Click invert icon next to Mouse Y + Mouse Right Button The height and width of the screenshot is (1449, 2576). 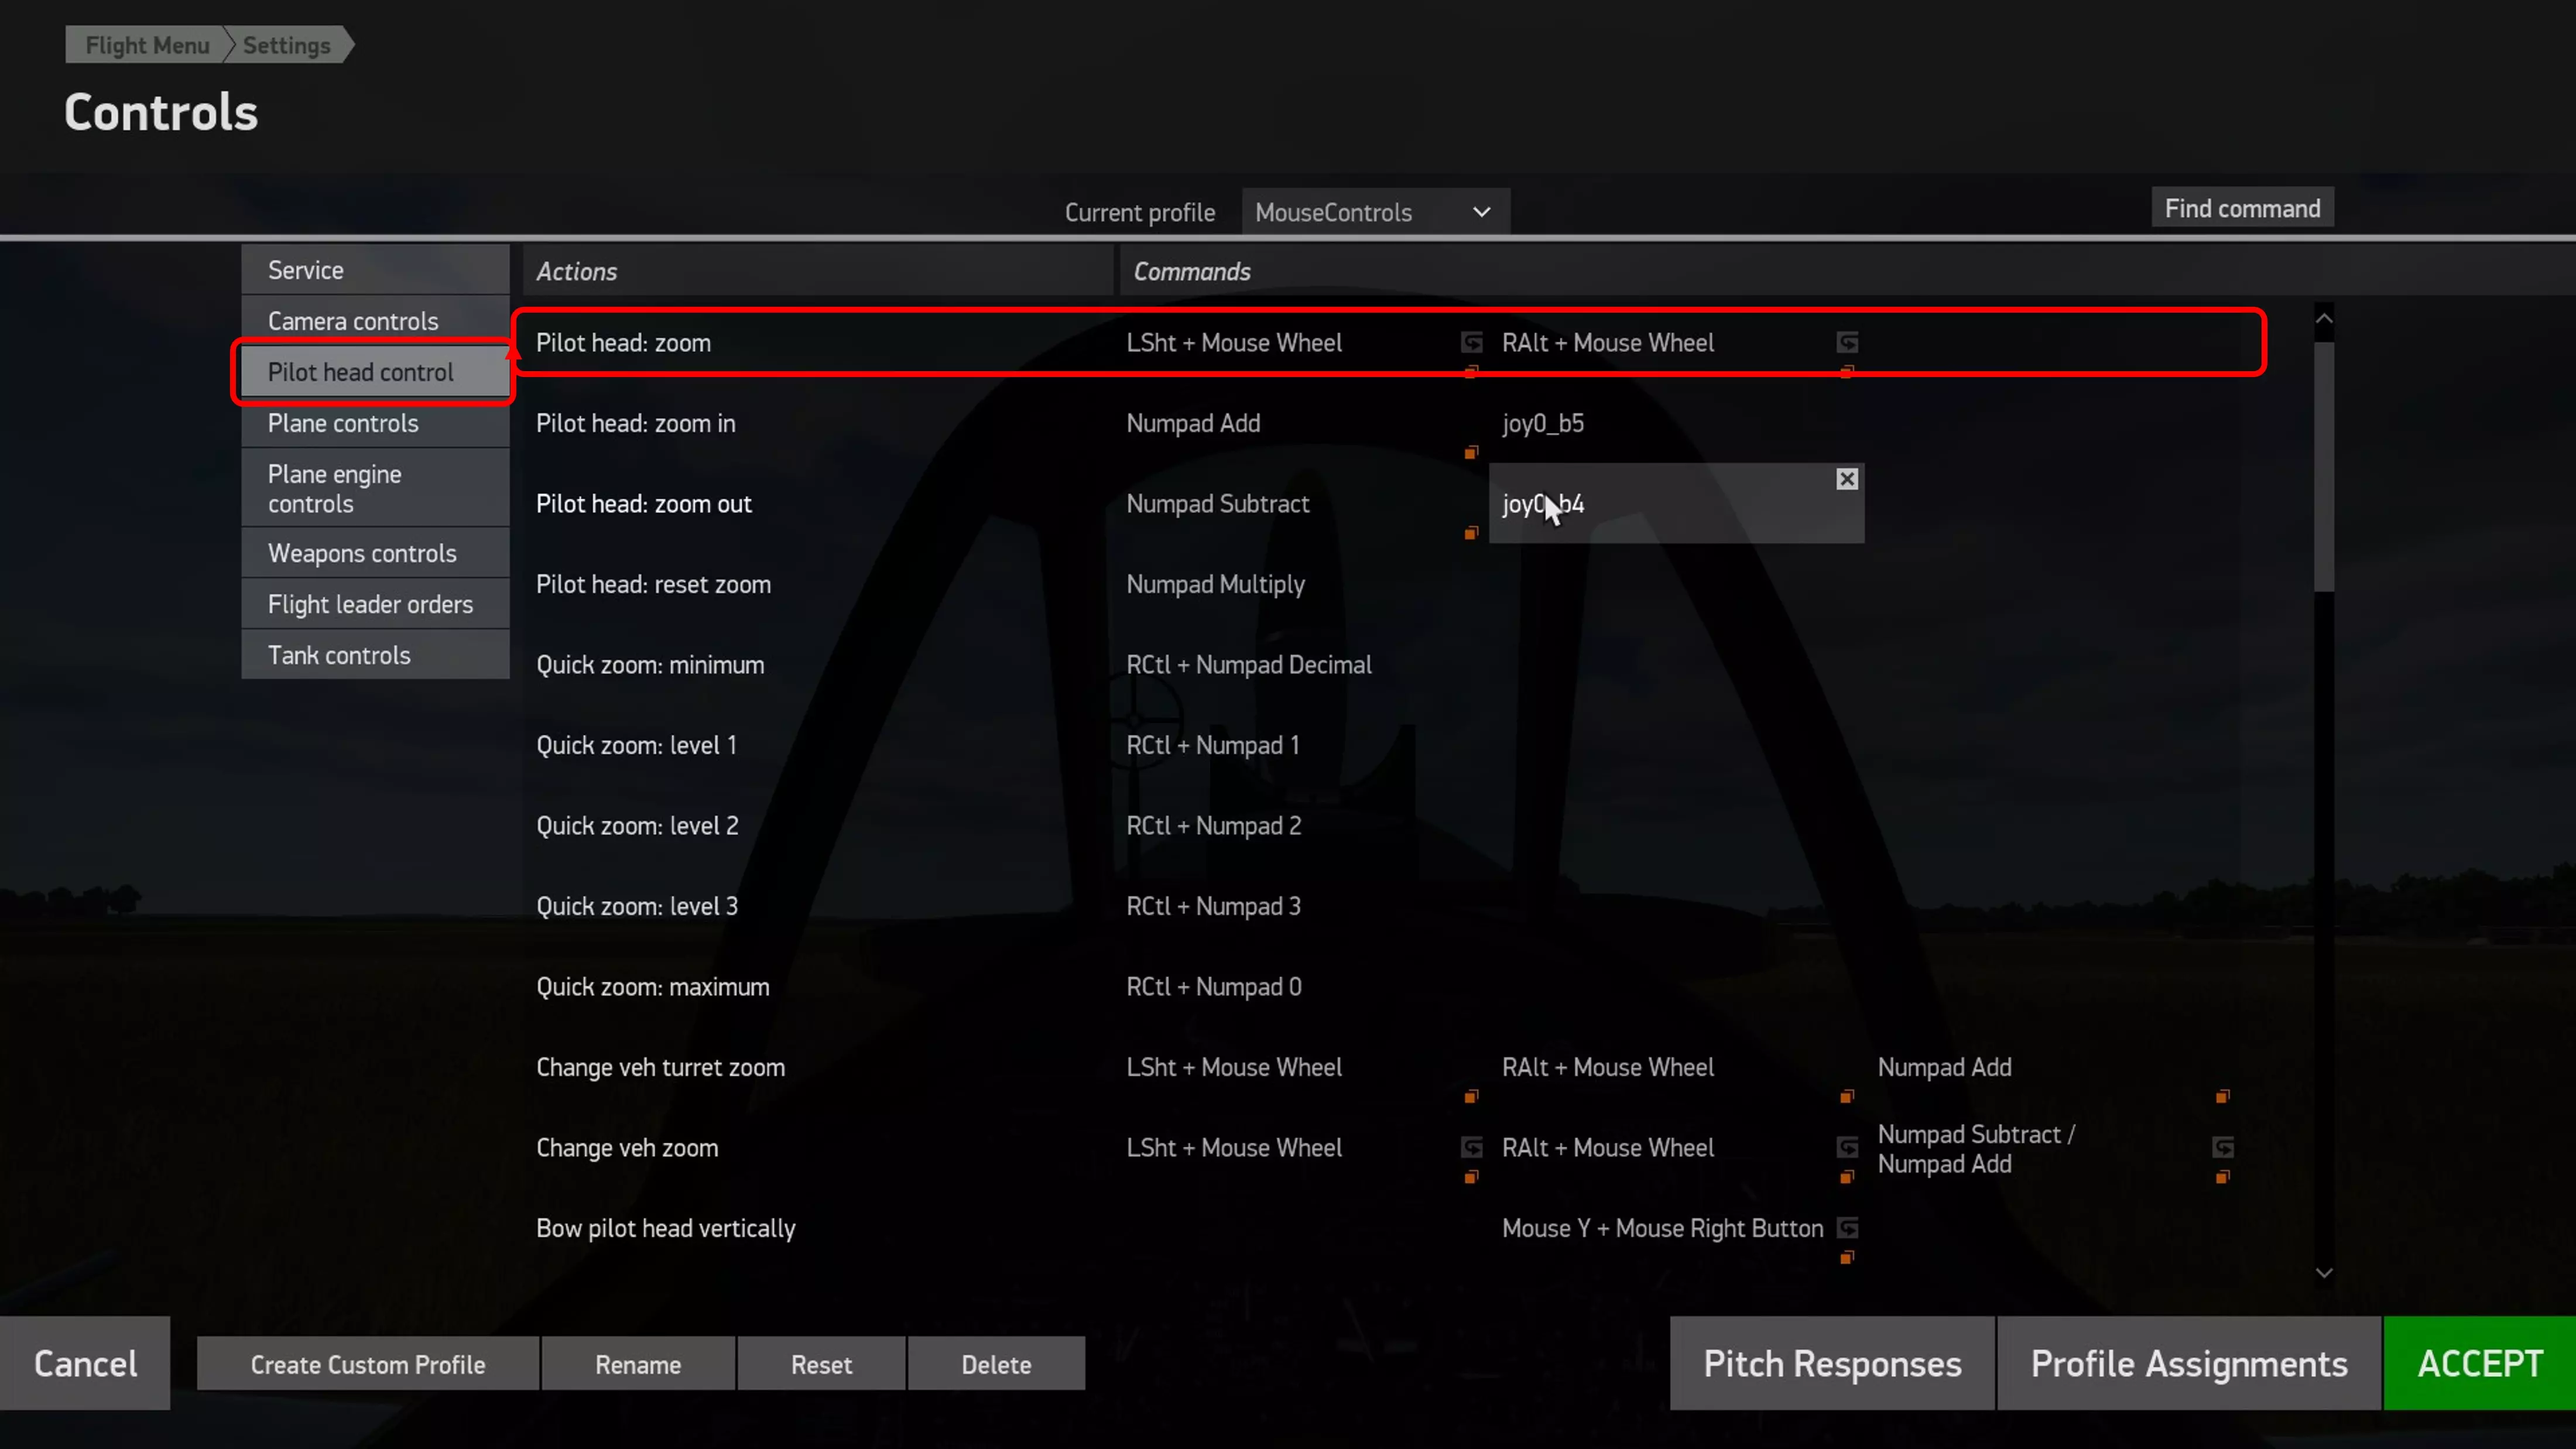1848,1227
